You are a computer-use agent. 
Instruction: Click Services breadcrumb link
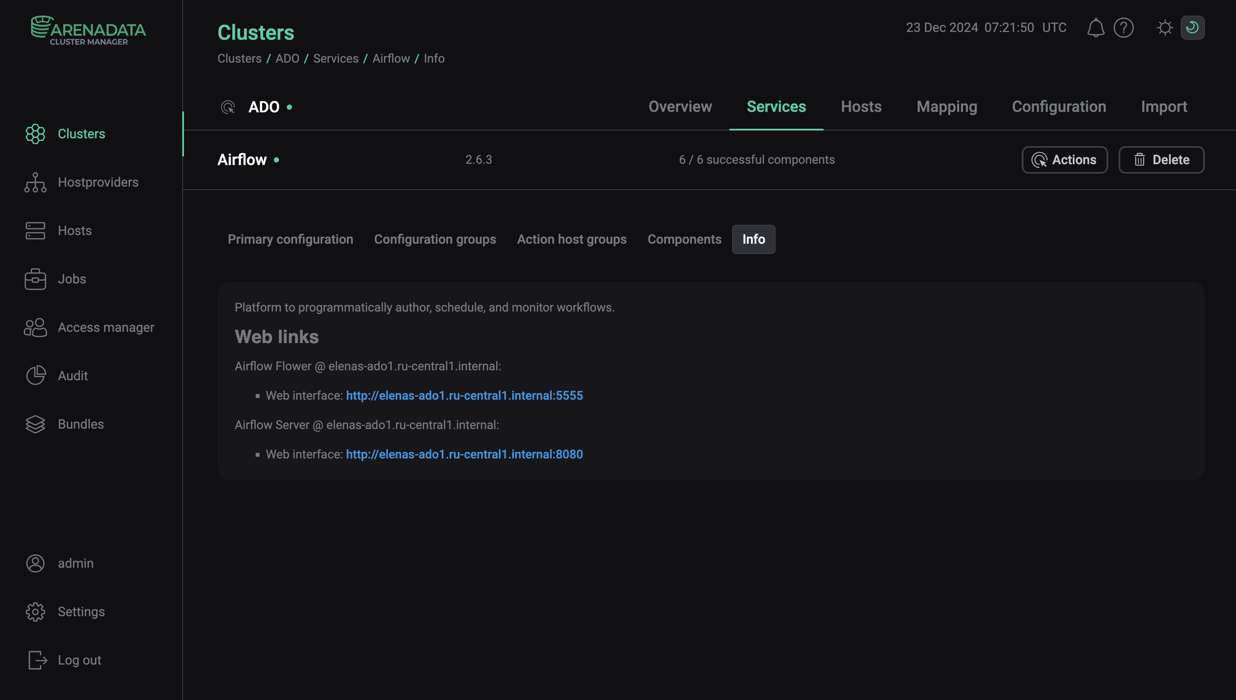tap(335, 59)
